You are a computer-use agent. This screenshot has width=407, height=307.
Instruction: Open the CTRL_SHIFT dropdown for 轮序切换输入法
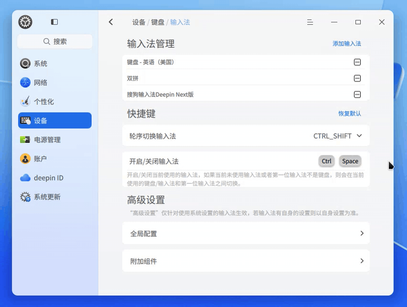337,136
